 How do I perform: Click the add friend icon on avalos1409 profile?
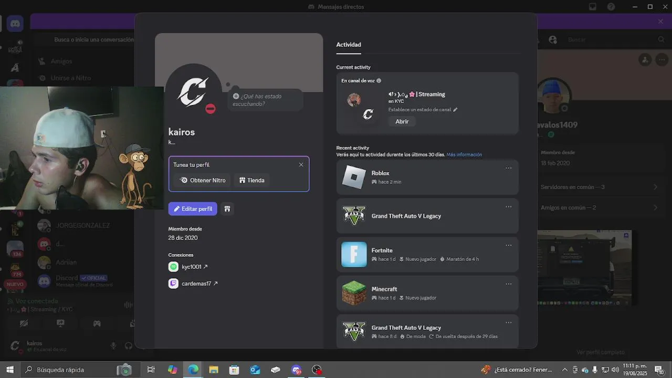[645, 60]
